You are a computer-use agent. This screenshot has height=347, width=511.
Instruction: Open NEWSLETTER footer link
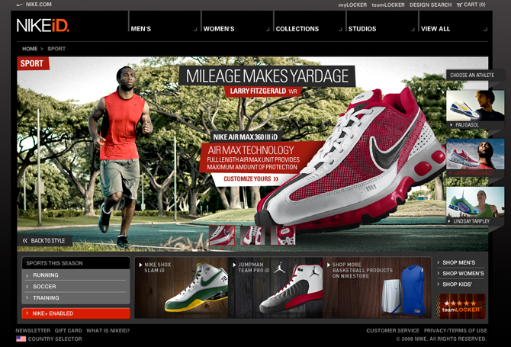[33, 330]
